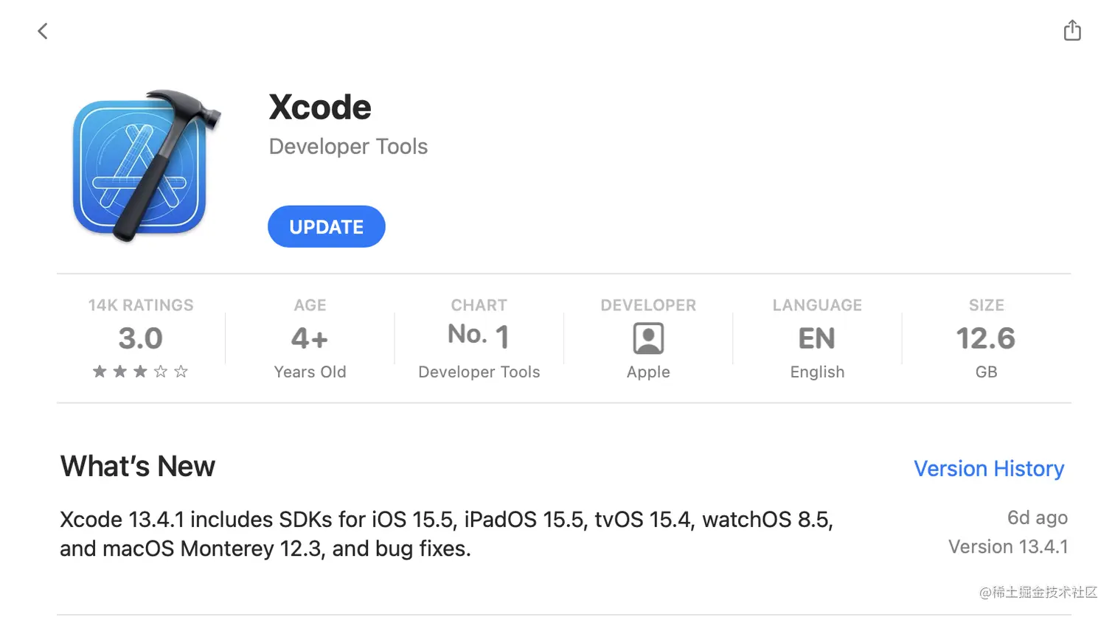Viewport: 1115px width, 617px height.
Task: Click the Apple developer name
Action: click(x=648, y=372)
